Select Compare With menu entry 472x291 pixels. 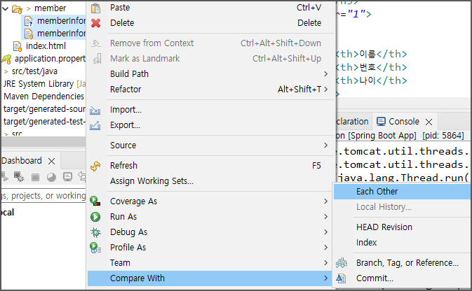210,278
